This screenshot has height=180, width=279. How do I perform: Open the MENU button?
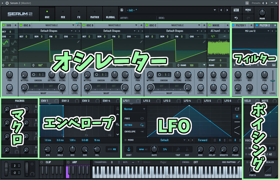pos(248,10)
